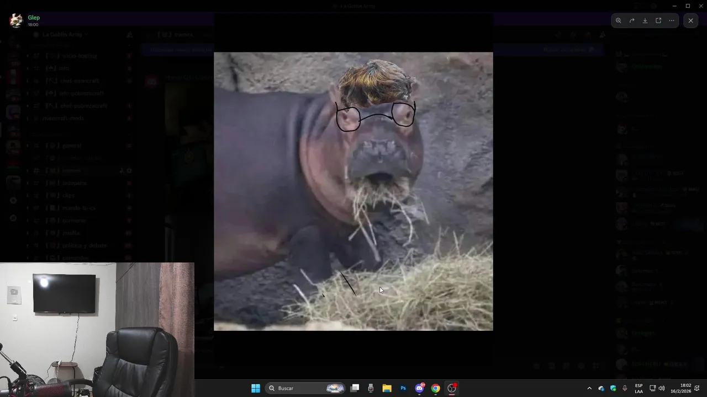Open File Explorer from the taskbar
Image resolution: width=707 pixels, height=397 pixels.
coord(387,388)
